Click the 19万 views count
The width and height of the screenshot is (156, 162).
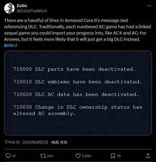coord(59,142)
